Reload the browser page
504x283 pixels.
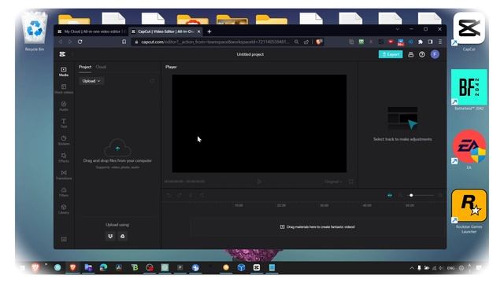(80, 42)
